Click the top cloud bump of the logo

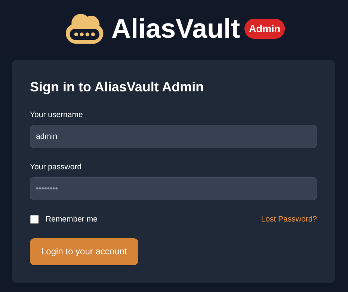(x=85, y=19)
